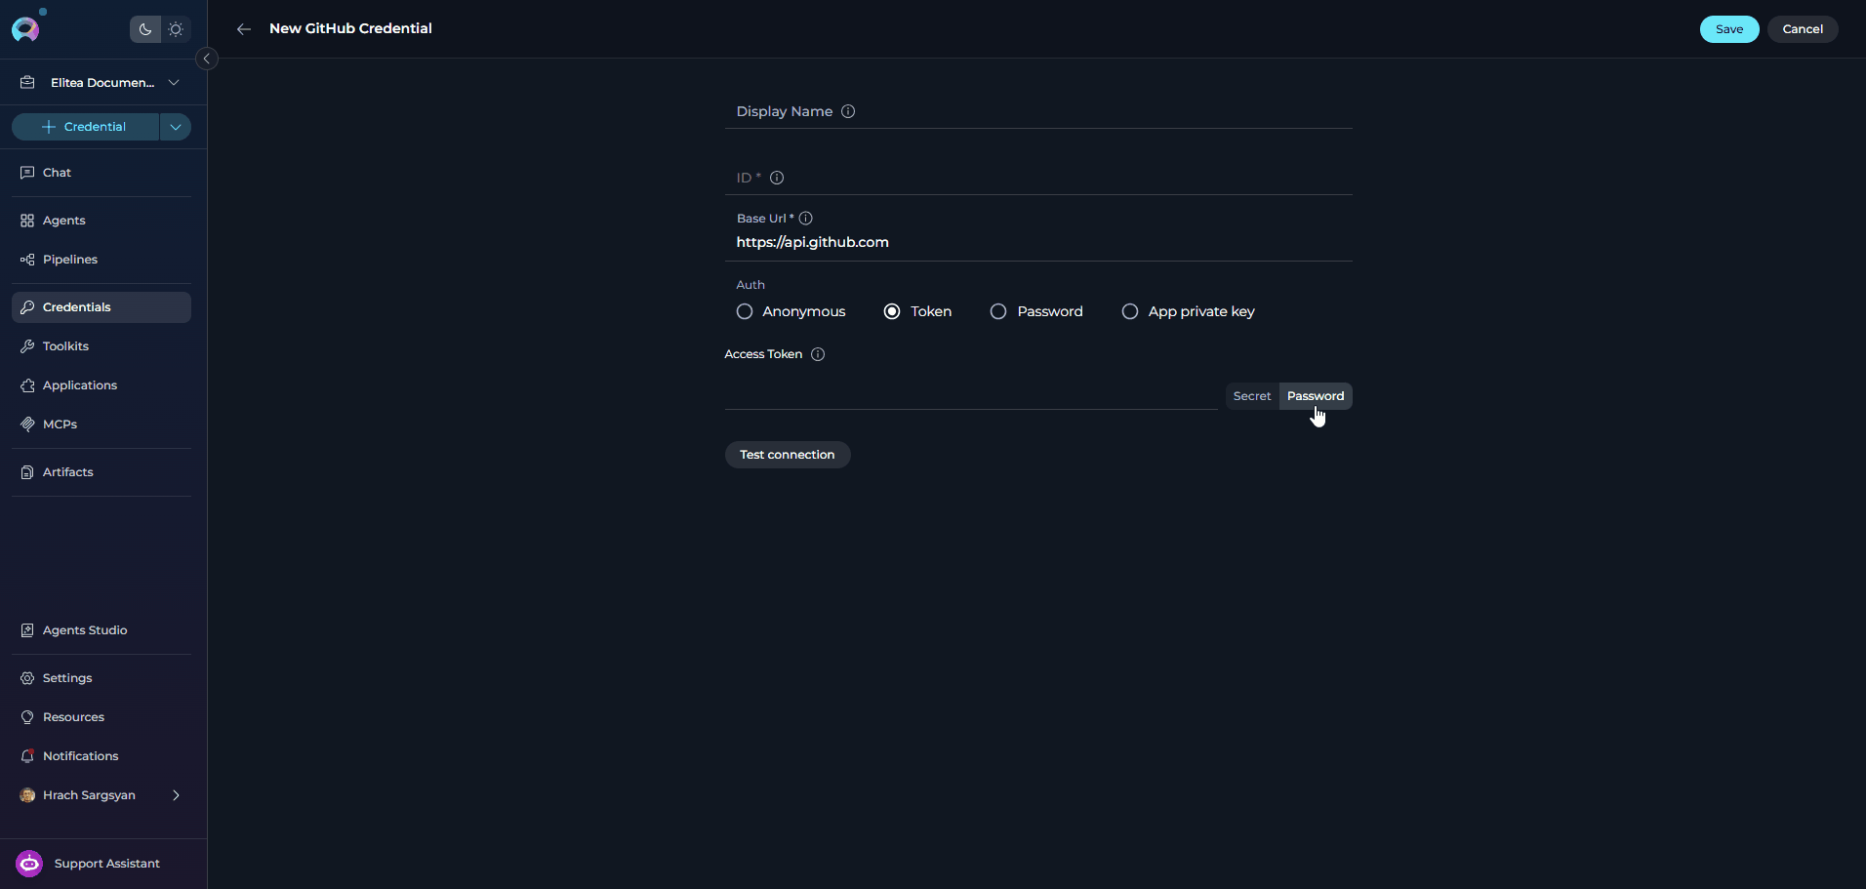Save the new GitHub credential
The width and height of the screenshot is (1866, 889).
(1729, 29)
